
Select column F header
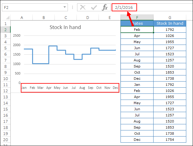[x=137, y=18]
